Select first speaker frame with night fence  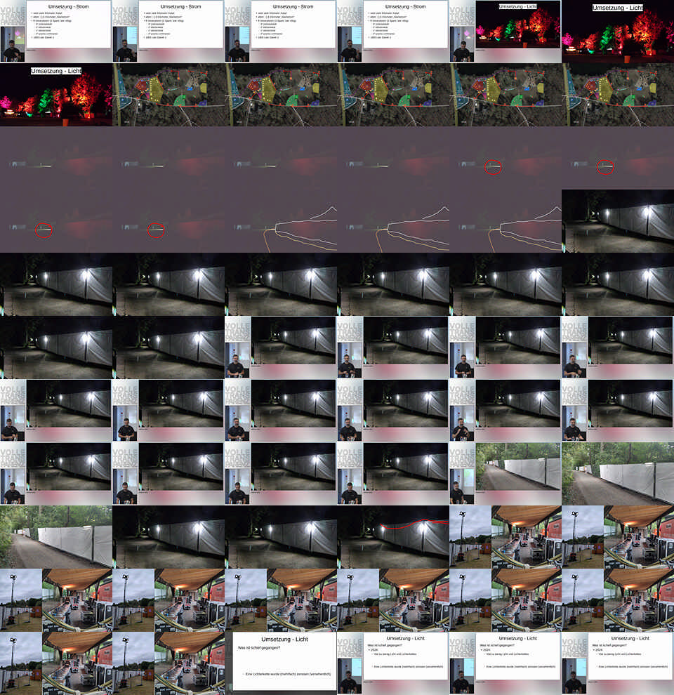[281, 347]
